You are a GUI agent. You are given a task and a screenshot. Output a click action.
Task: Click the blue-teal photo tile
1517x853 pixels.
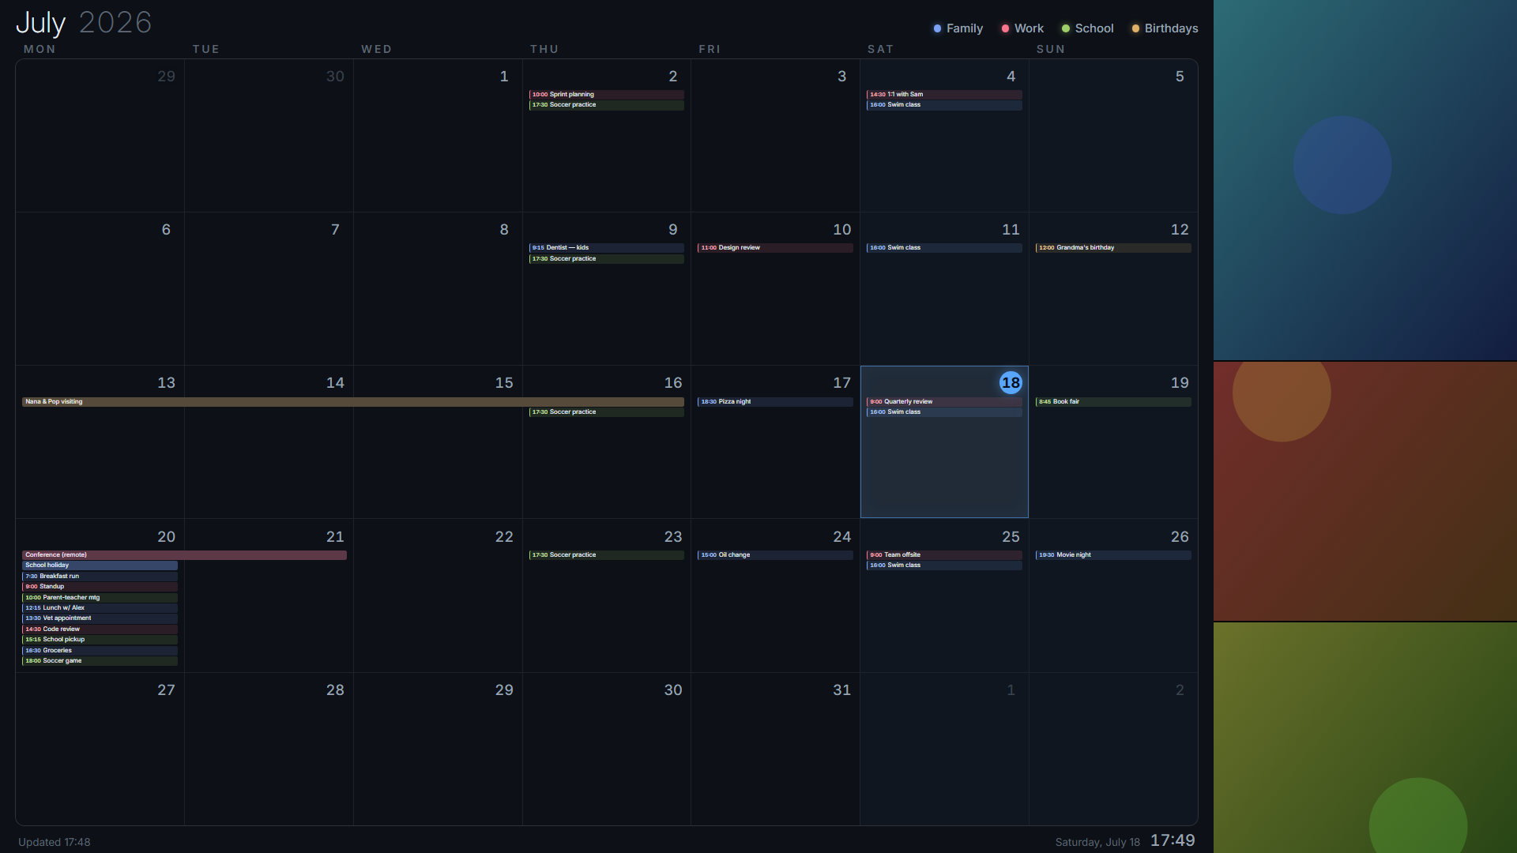1365,180
